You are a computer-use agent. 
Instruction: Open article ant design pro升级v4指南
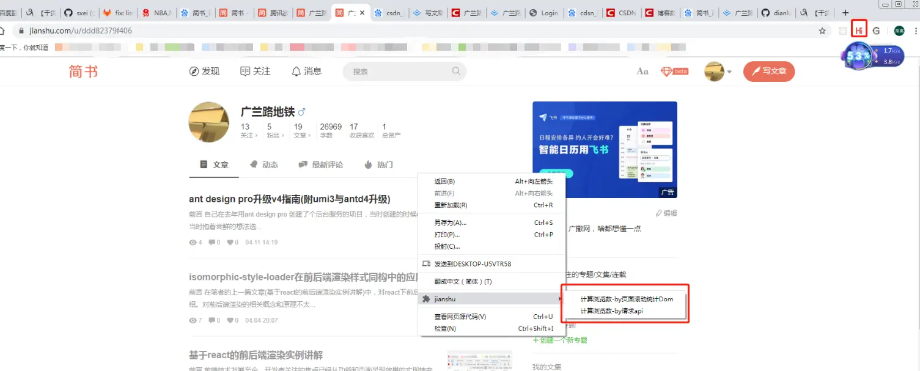pyautogui.click(x=290, y=199)
